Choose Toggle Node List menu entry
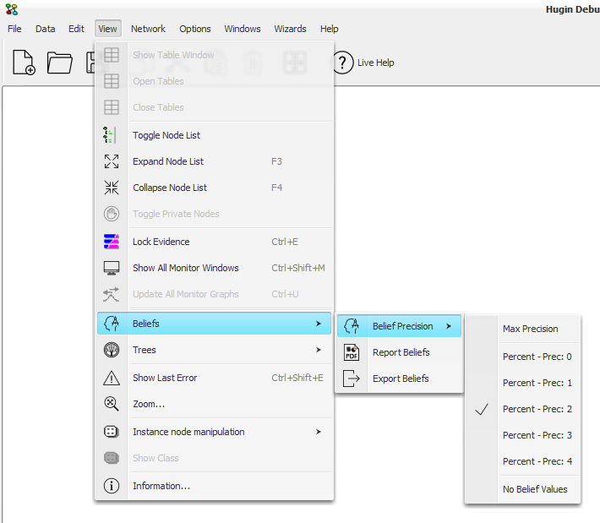Image resolution: width=600 pixels, height=523 pixels. pyautogui.click(x=215, y=135)
